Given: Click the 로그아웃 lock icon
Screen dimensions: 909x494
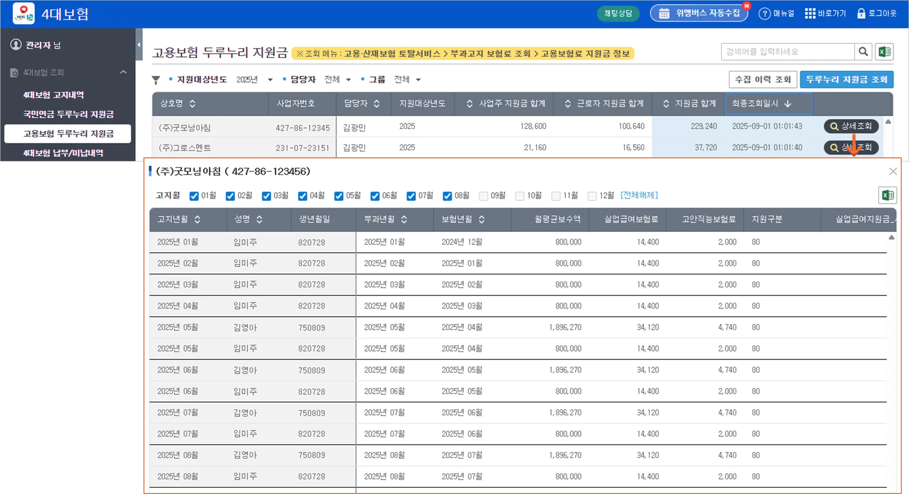Looking at the screenshot, I should click(x=861, y=14).
